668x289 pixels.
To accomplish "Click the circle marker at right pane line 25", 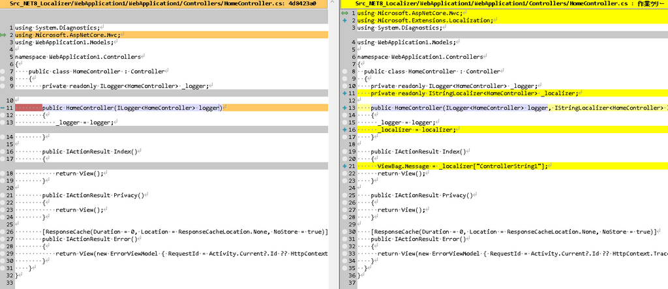I will tap(344, 195).
